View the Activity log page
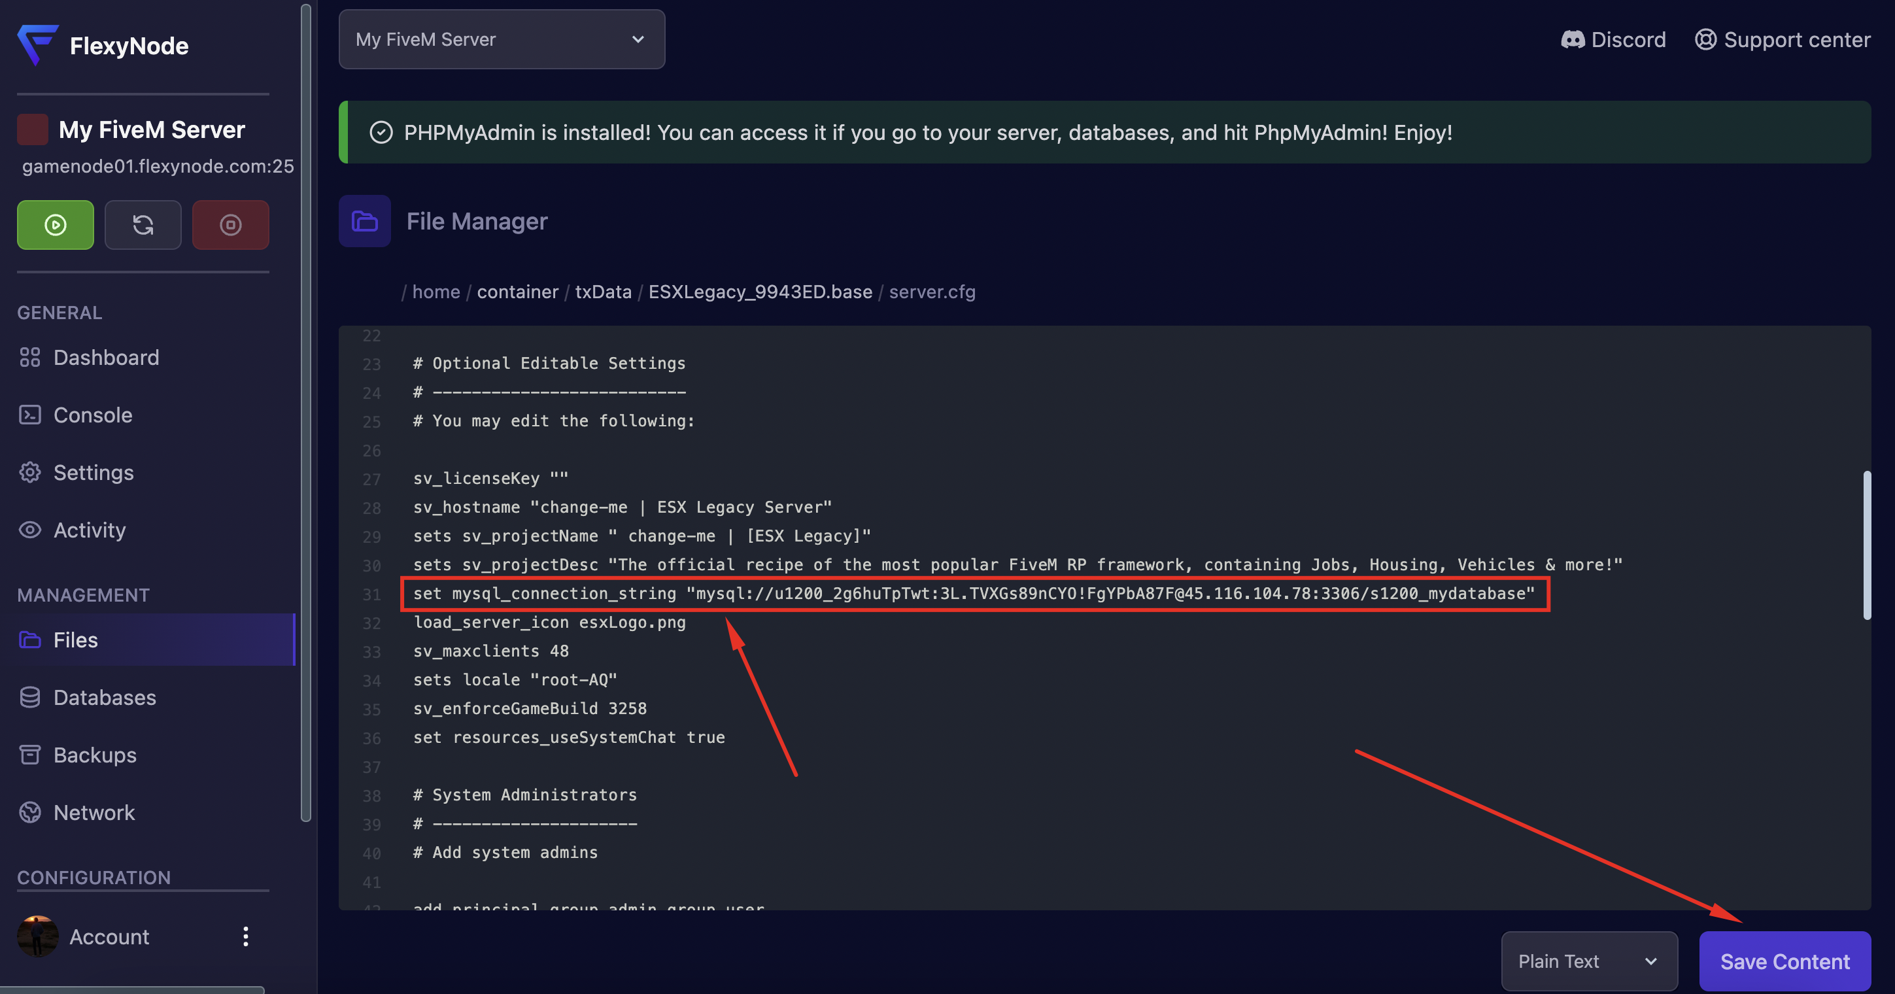 point(89,530)
